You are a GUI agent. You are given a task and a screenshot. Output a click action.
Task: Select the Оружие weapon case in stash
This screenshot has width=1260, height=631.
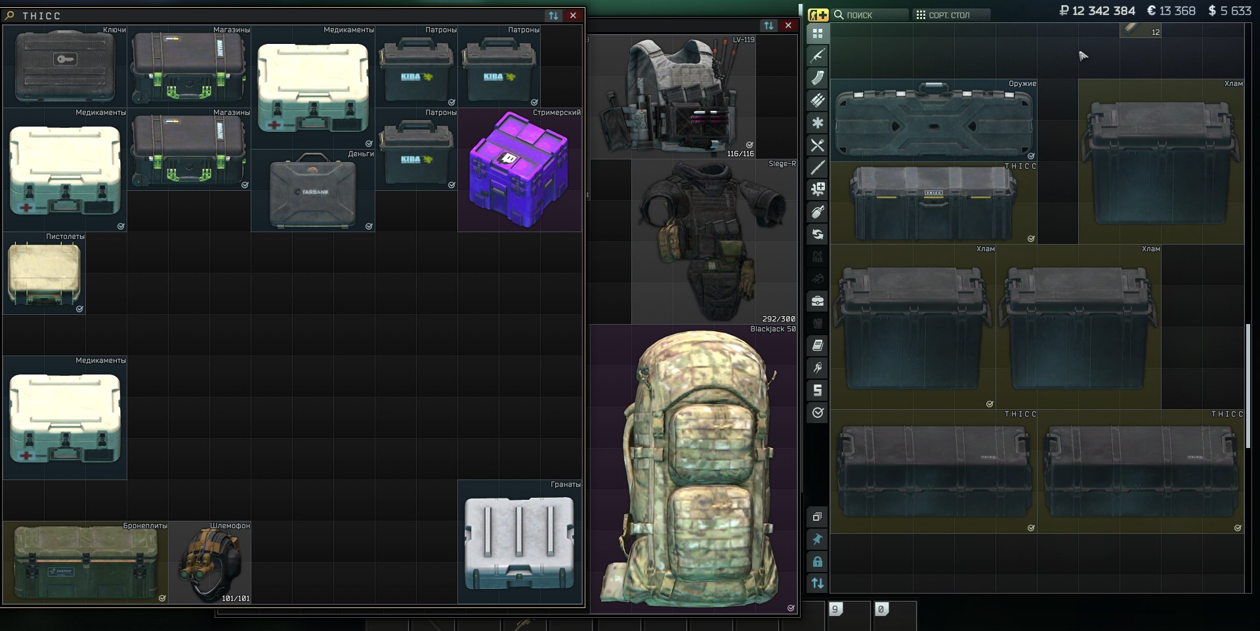tap(934, 121)
